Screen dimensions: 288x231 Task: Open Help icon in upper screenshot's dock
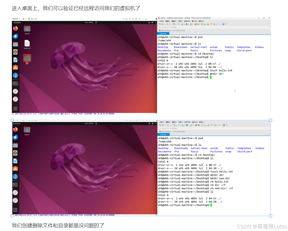tap(16, 75)
